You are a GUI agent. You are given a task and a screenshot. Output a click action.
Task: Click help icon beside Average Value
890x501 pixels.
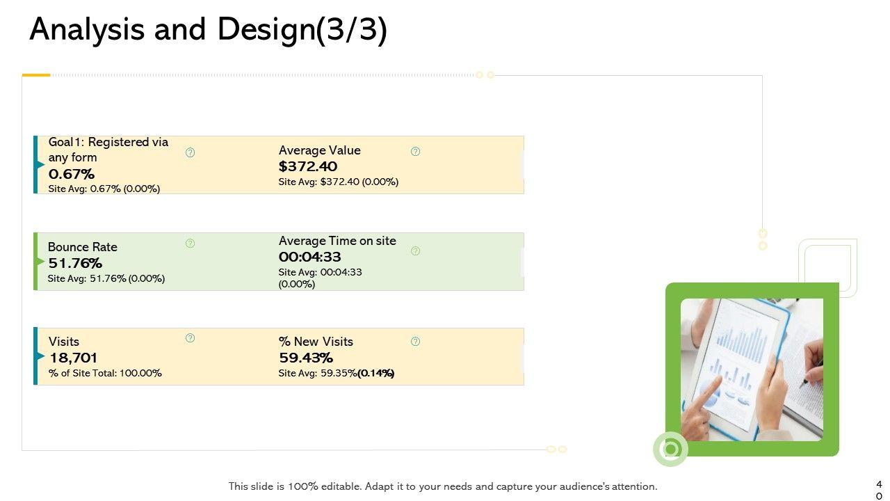415,151
